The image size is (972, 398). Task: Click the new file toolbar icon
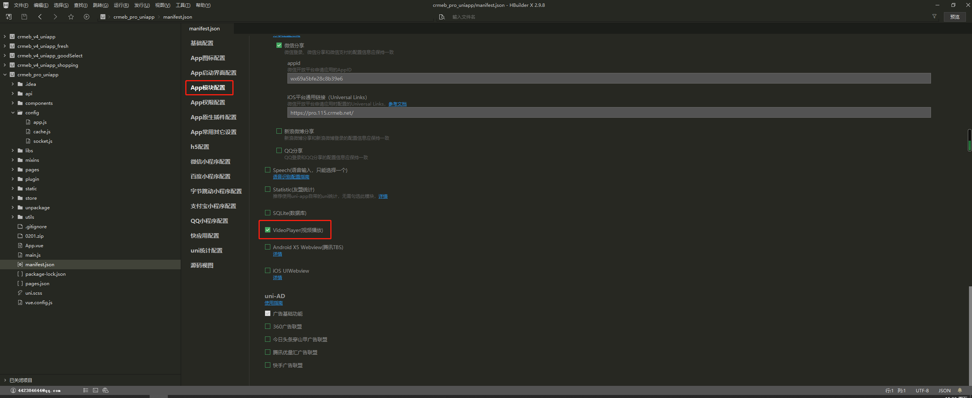point(9,17)
